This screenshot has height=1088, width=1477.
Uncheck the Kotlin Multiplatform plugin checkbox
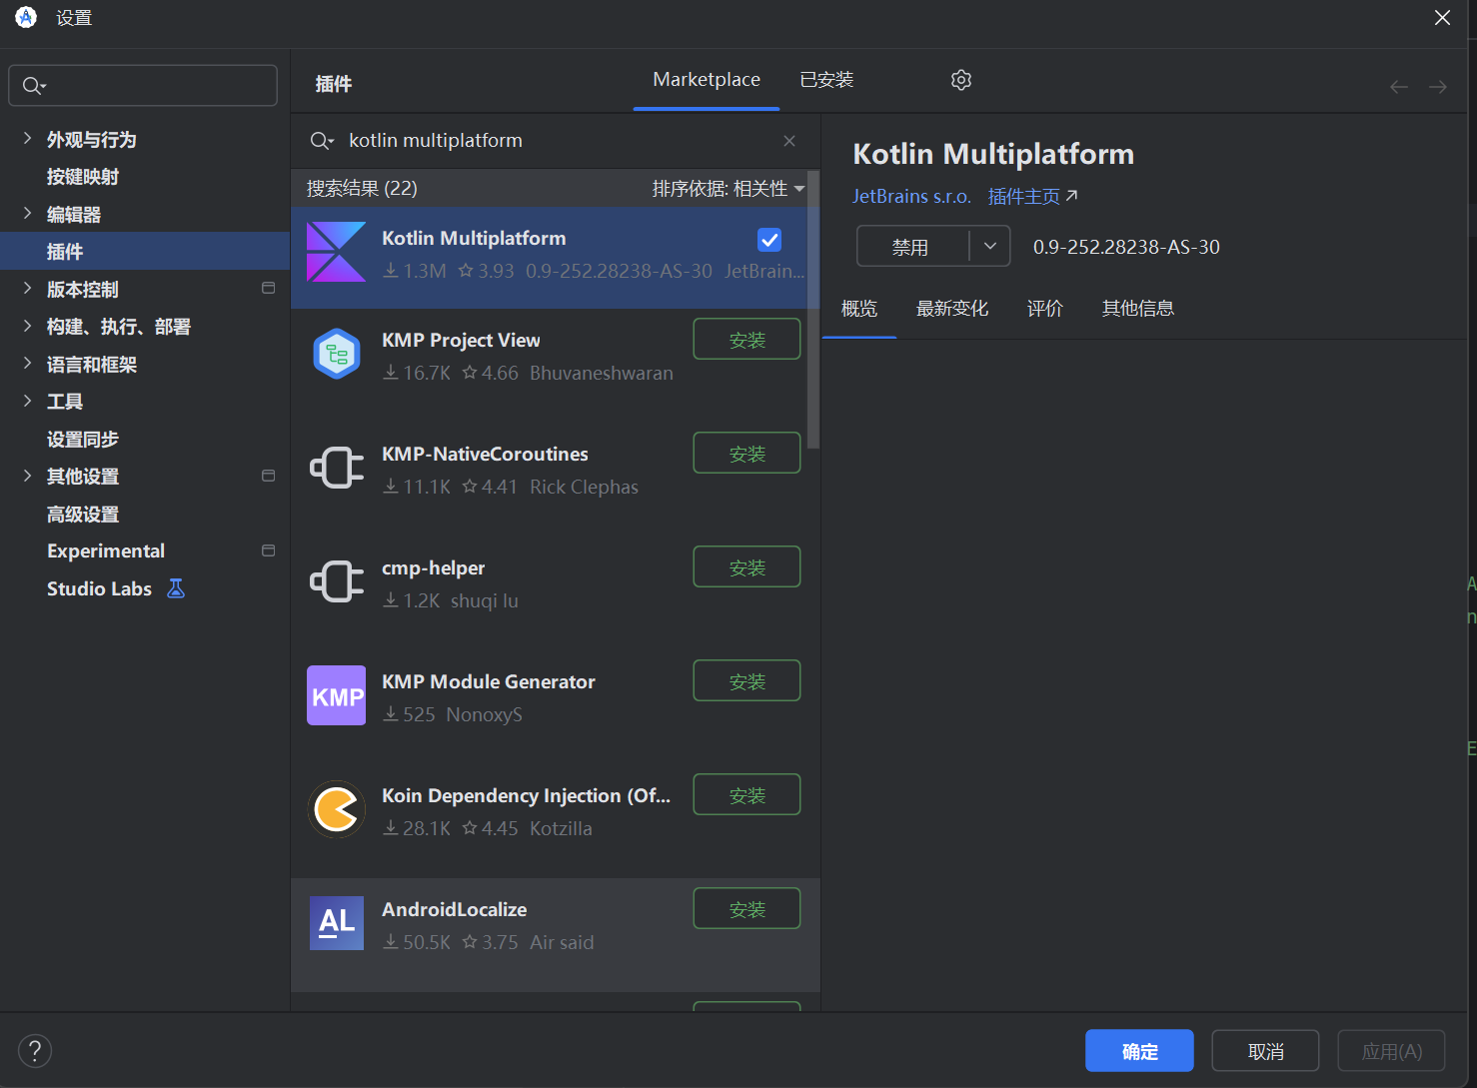[769, 240]
